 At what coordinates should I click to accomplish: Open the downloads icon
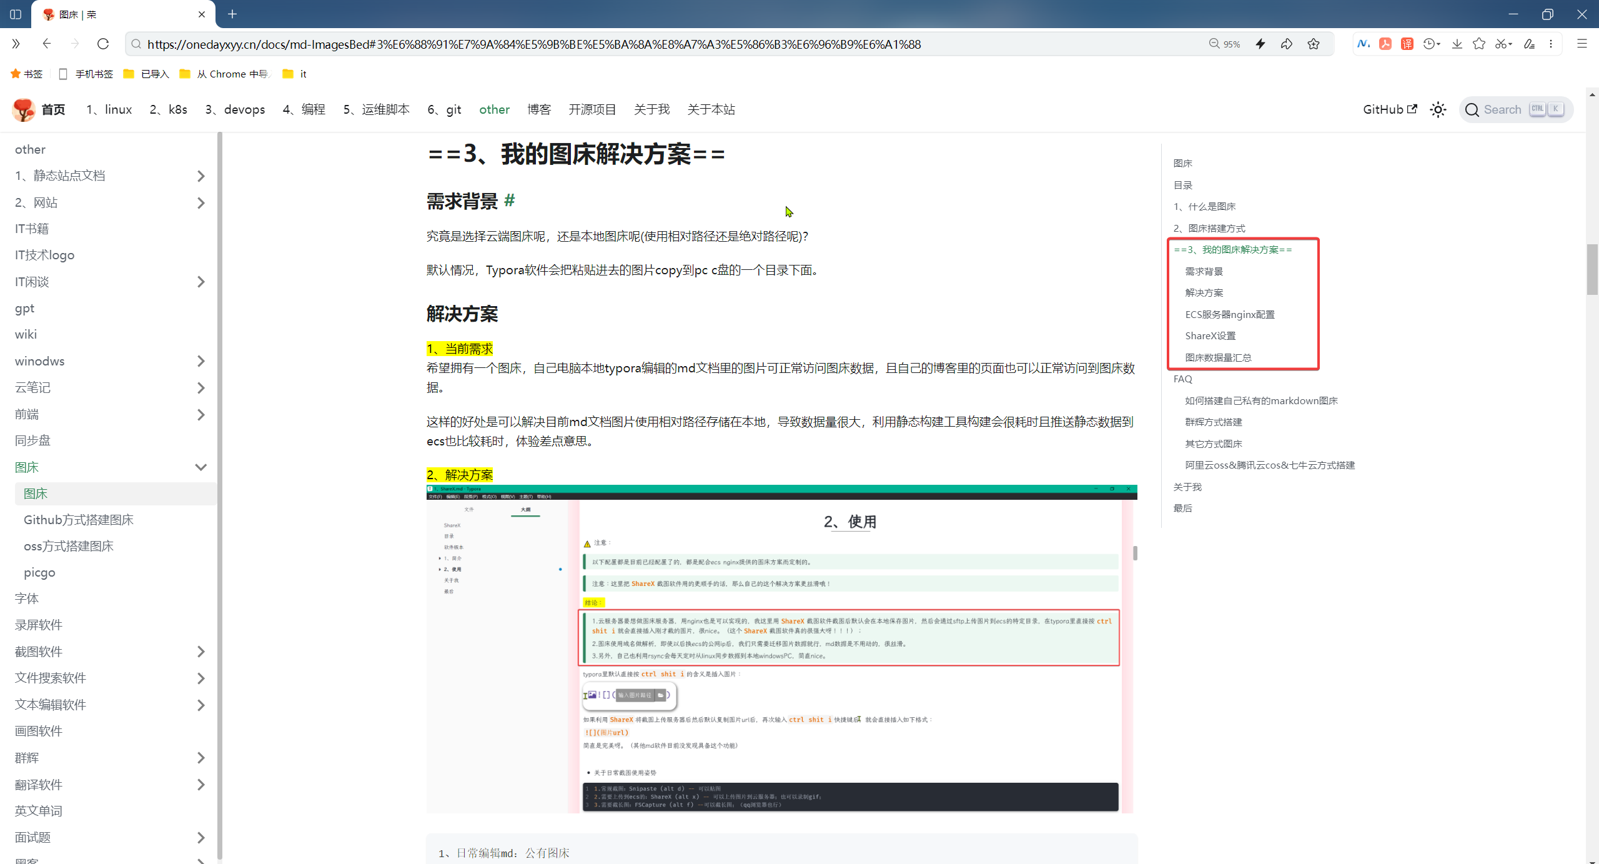[1457, 44]
